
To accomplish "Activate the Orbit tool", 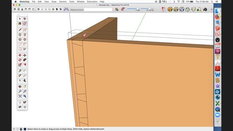I will (x=20, y=87).
